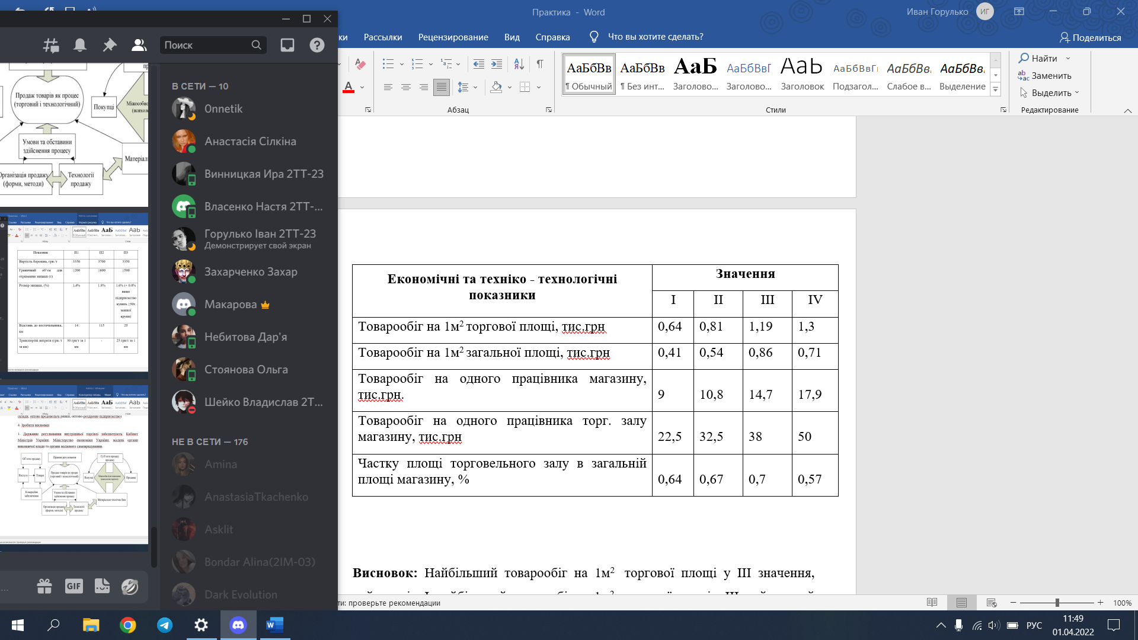Screen dimensions: 1138x640
Task: Expand the styles gallery
Action: (996, 90)
